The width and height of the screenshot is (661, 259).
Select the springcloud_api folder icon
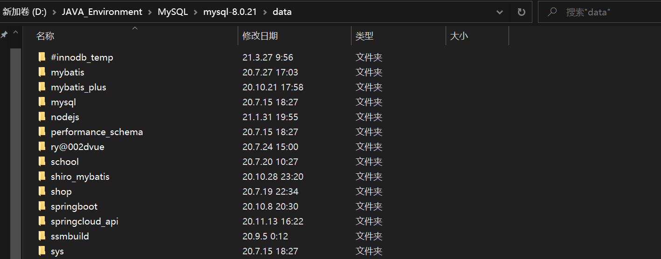click(x=42, y=221)
